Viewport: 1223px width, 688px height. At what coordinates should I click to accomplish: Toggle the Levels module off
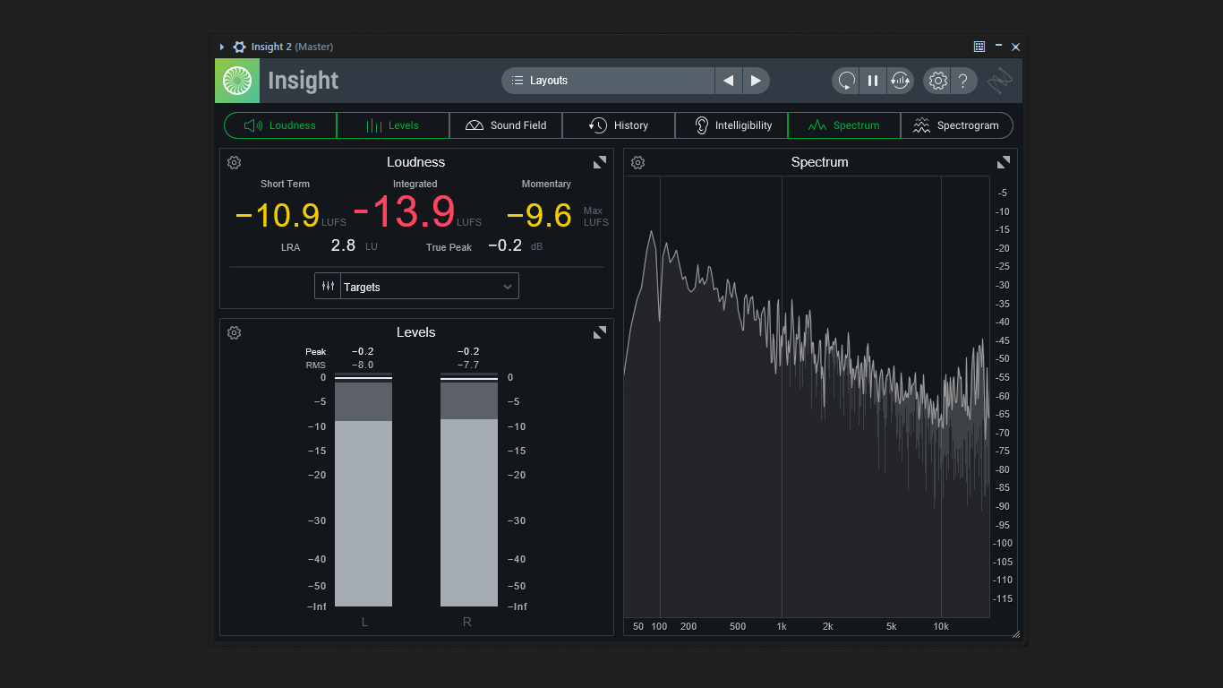coord(393,125)
